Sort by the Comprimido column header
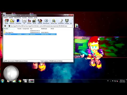Viewport: 127px width, 95px height. 26,29
